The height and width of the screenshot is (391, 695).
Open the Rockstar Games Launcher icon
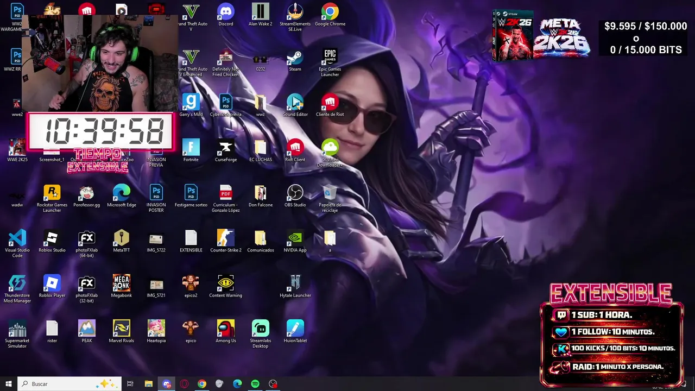pyautogui.click(x=52, y=198)
